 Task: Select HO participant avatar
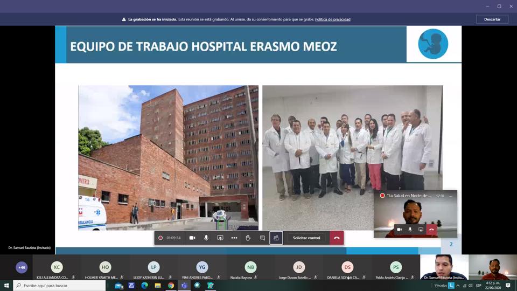[x=105, y=267]
